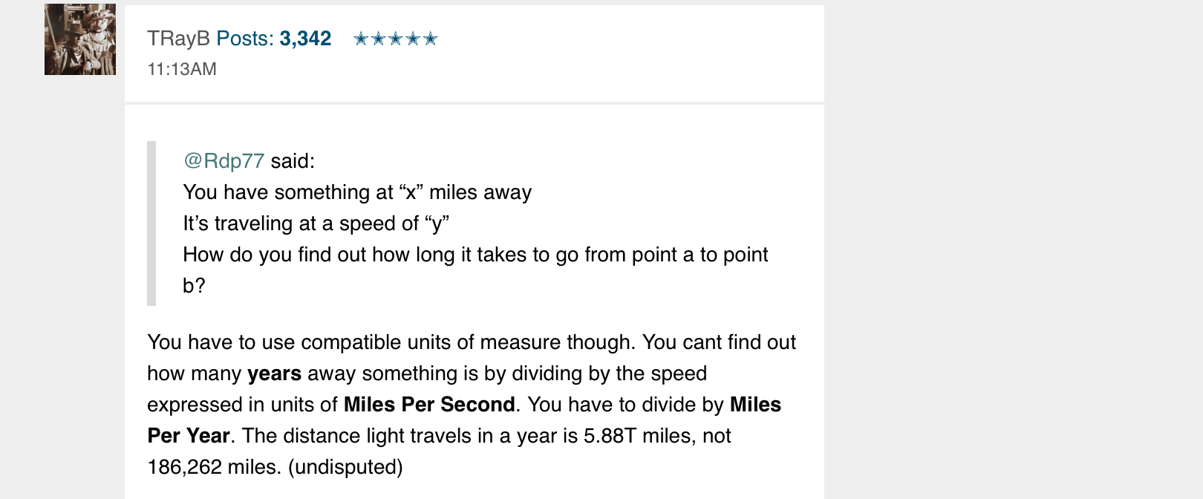The width and height of the screenshot is (1203, 499).
Task: Click the bold word "years"
Action: click(275, 374)
